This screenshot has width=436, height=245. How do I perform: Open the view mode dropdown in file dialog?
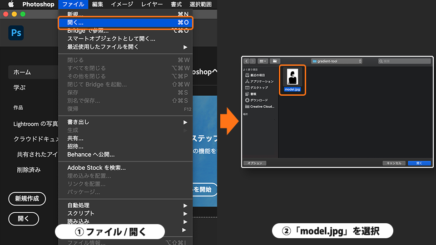263,61
